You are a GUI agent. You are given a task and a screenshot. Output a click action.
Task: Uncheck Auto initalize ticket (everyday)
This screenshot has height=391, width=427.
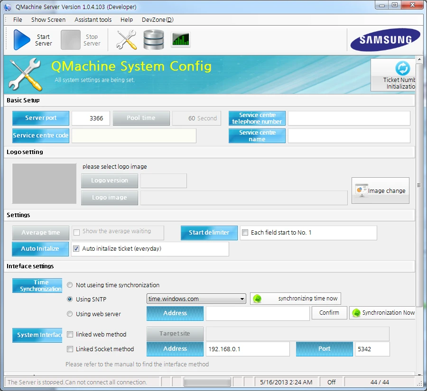76,248
